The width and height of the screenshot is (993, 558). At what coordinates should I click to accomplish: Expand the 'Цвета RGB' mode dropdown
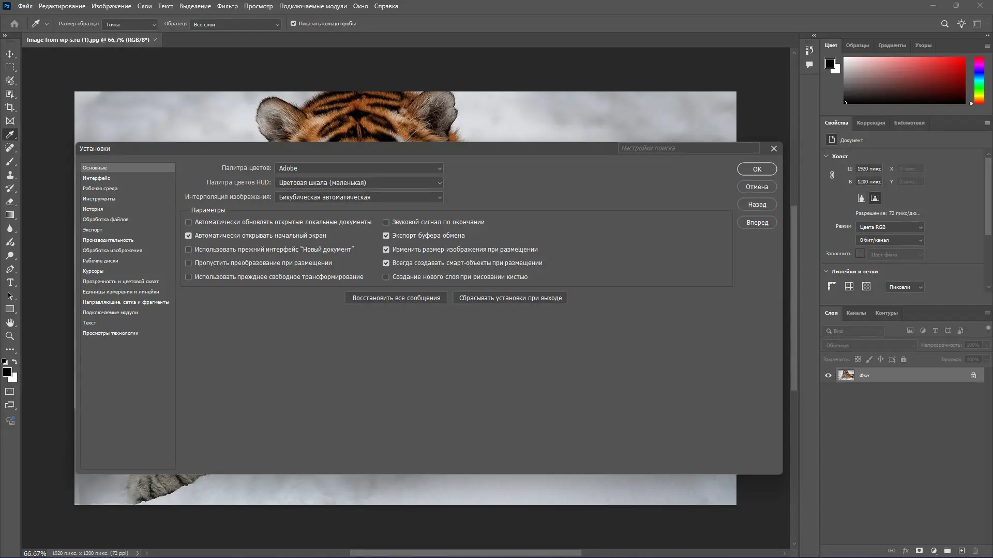point(890,227)
